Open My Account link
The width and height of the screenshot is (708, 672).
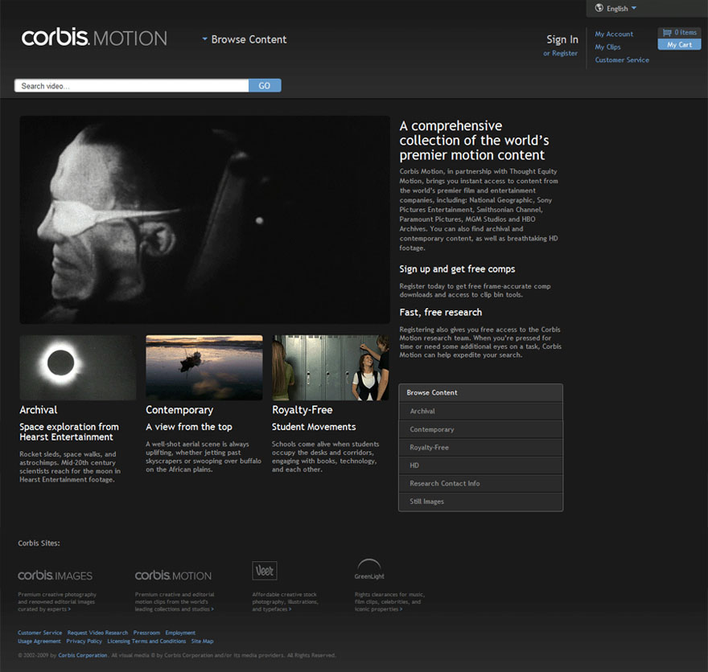click(614, 34)
